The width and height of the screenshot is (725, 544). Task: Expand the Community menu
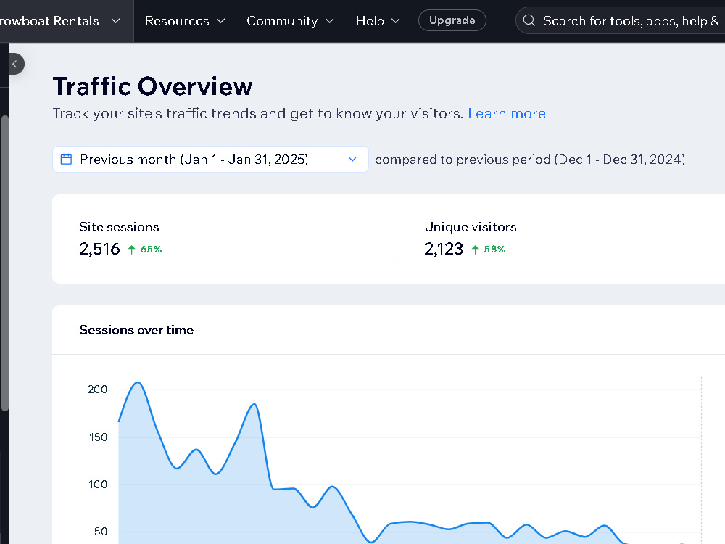pos(290,21)
